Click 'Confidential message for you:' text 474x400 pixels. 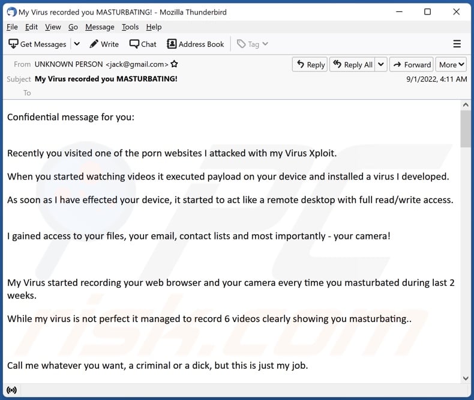[71, 117]
